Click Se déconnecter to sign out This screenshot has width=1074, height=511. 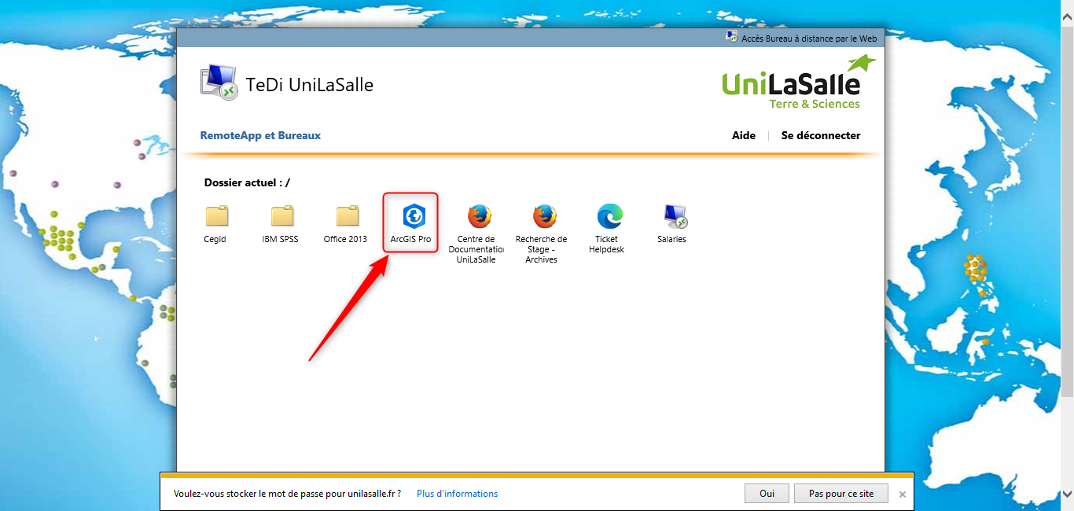821,135
